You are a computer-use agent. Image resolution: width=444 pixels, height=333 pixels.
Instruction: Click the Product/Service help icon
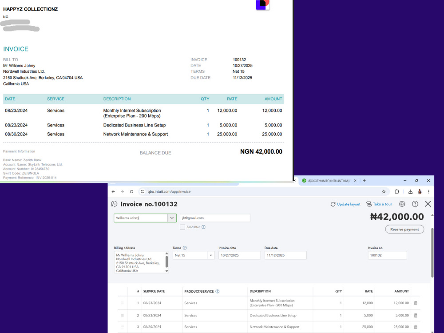pyautogui.click(x=218, y=291)
